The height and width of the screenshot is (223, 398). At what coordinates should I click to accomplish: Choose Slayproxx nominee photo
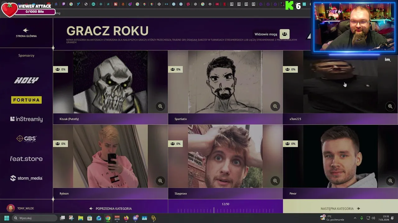tap(225, 156)
